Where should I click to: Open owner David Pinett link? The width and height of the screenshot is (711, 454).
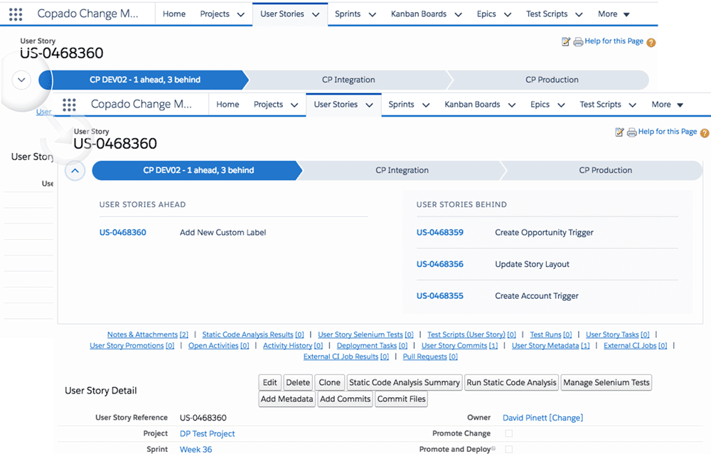[525, 418]
